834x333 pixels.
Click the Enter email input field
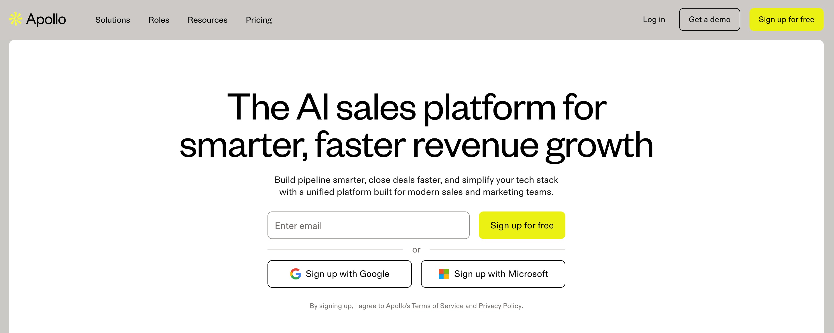(368, 225)
